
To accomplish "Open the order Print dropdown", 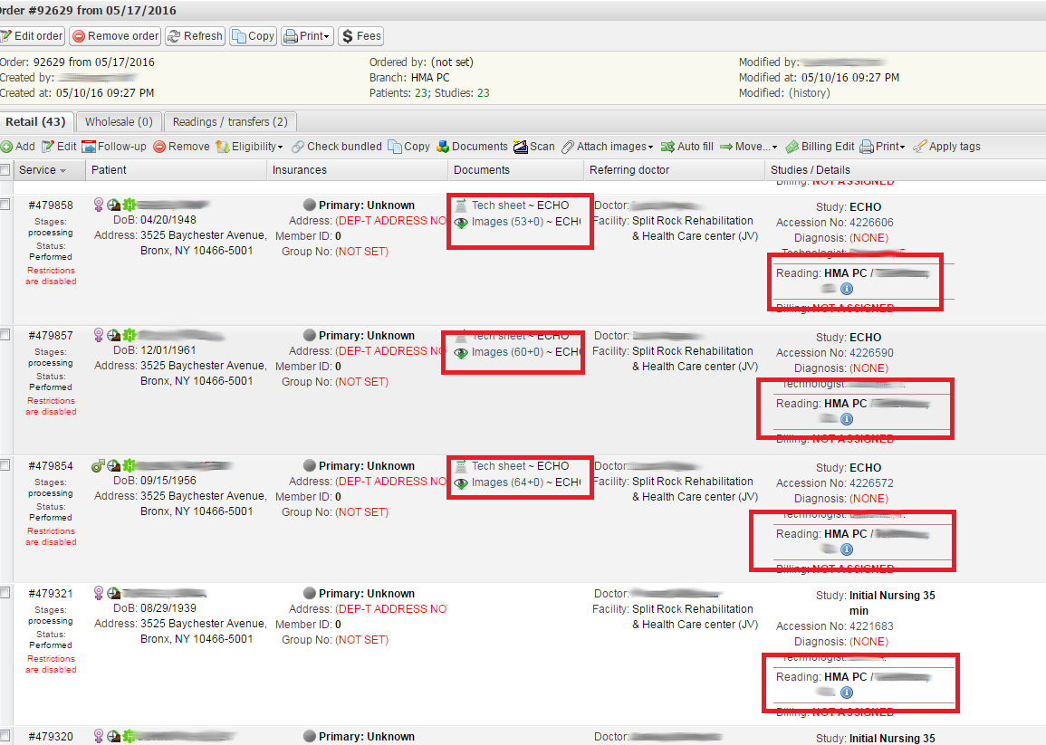I will pyautogui.click(x=308, y=36).
